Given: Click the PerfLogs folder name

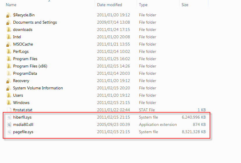Looking at the screenshot, I should (x=21, y=51).
